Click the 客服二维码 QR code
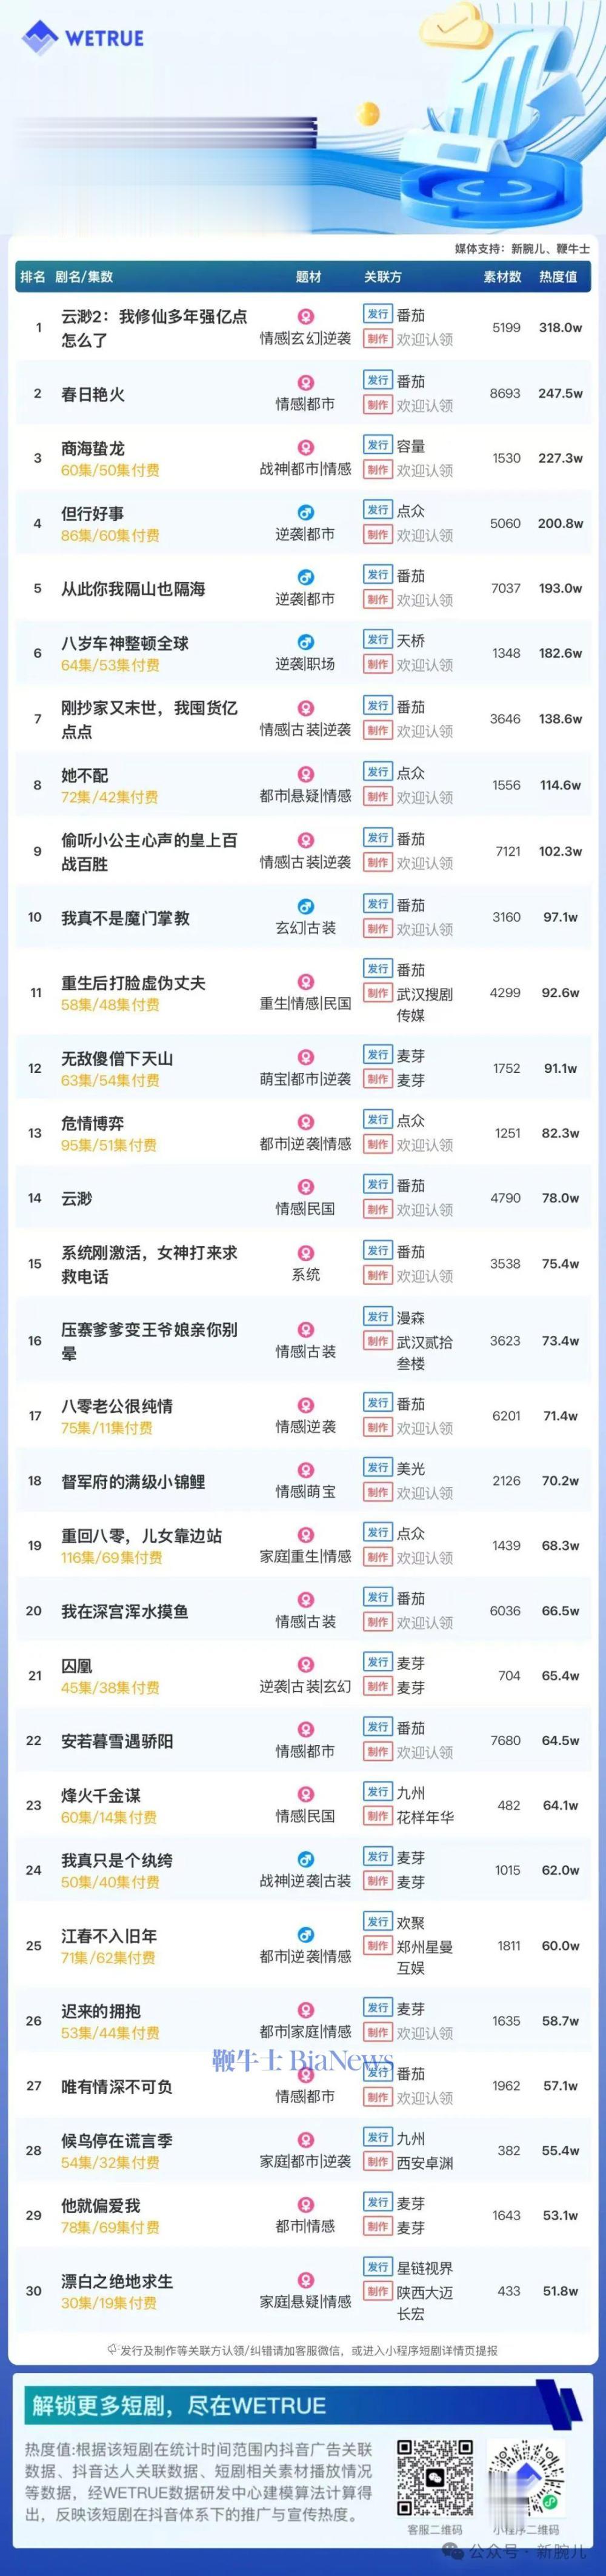The width and height of the screenshot is (606, 2576). pyautogui.click(x=435, y=2479)
